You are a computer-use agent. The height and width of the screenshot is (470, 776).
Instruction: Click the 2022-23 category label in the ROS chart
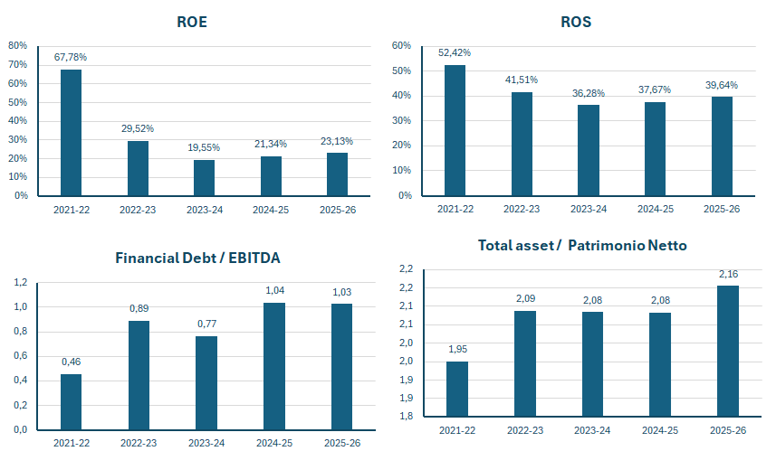click(x=522, y=209)
